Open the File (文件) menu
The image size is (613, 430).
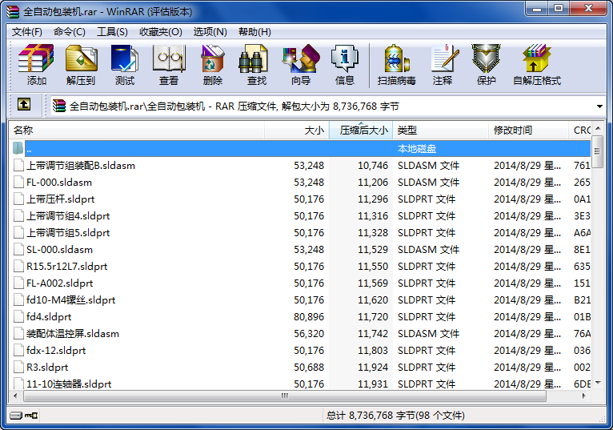point(26,32)
